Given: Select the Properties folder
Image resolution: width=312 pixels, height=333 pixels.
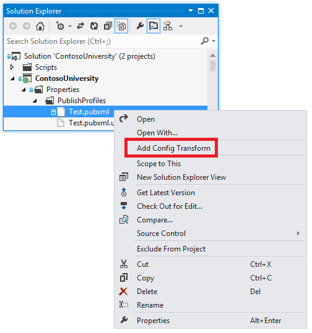Looking at the screenshot, I should (x=63, y=90).
